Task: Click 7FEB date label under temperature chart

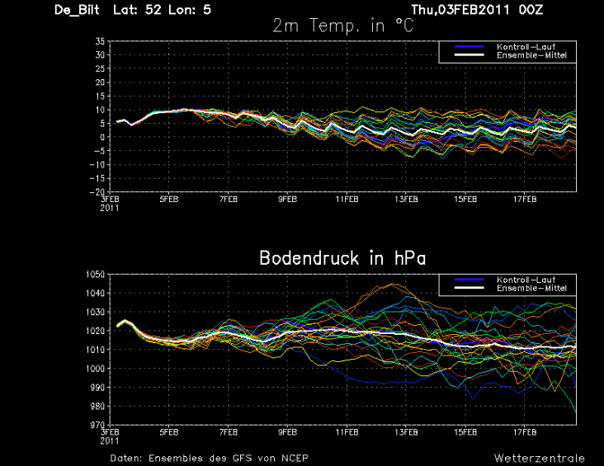Action: 229,199
